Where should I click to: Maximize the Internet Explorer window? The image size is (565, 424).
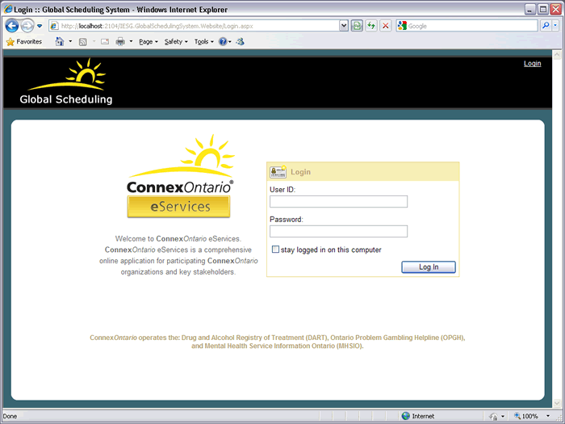[x=542, y=10]
